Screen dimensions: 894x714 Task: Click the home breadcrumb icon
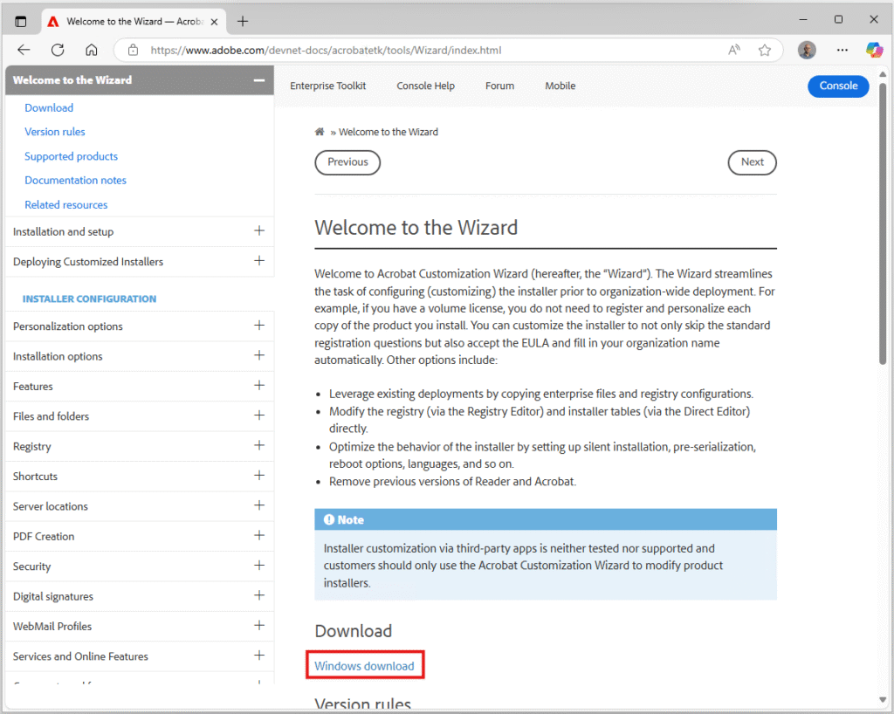(320, 132)
